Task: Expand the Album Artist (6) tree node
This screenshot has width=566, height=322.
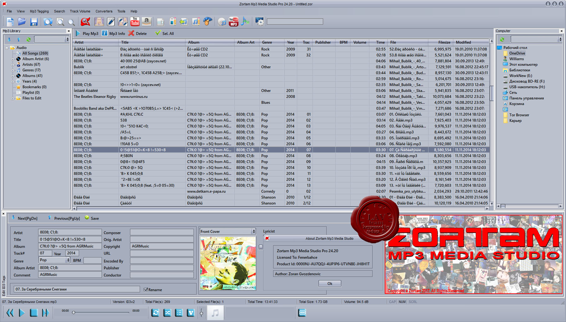Action: pyautogui.click(x=13, y=59)
